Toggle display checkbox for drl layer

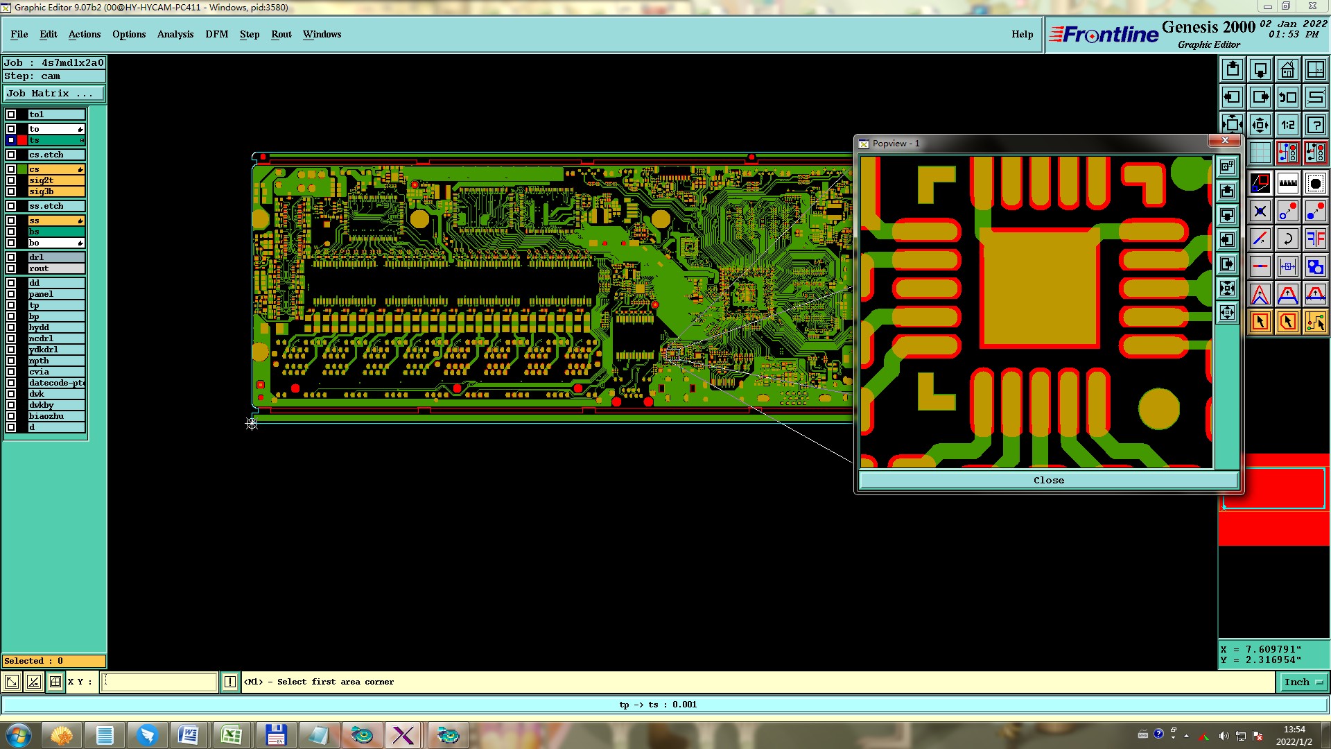[11, 257]
